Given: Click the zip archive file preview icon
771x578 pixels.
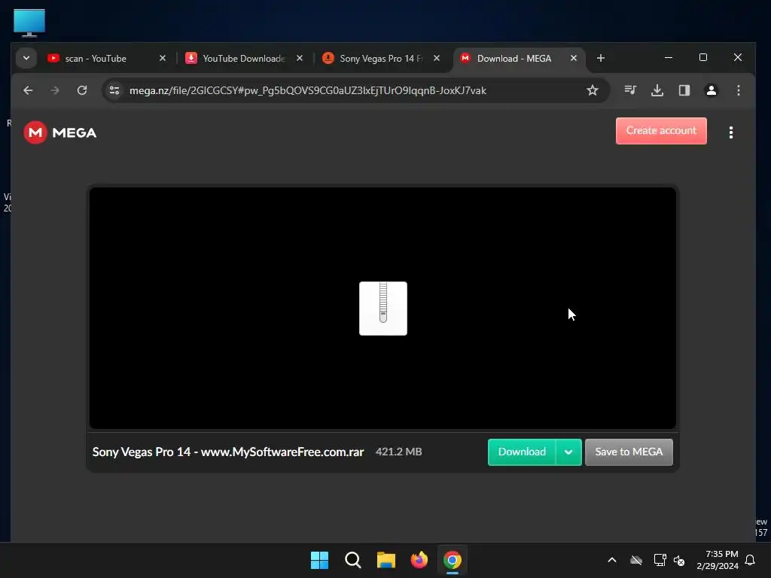Looking at the screenshot, I should point(383,308).
